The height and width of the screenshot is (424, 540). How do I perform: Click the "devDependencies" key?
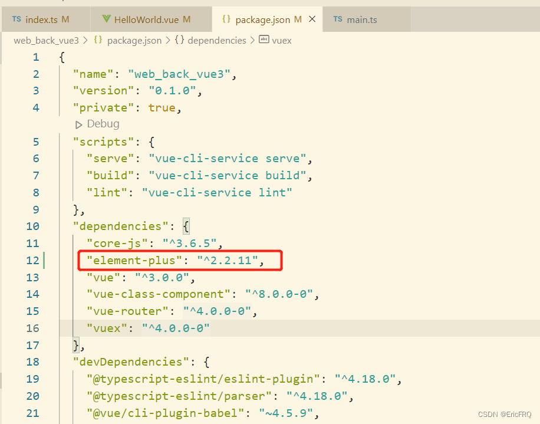131,362
